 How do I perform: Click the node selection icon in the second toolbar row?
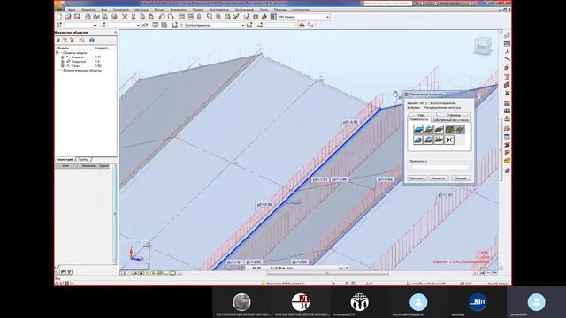tap(59, 25)
